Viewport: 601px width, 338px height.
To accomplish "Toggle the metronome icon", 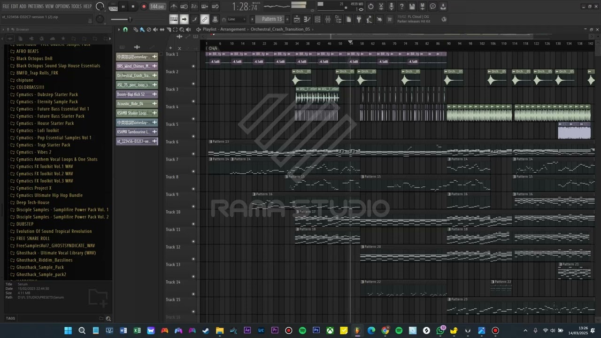I will pyautogui.click(x=174, y=7).
